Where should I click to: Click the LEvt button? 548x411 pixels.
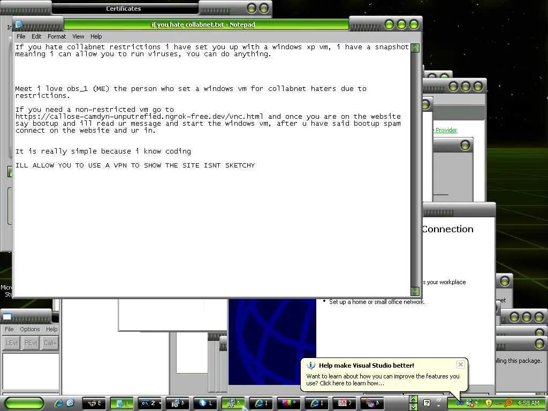[12, 343]
